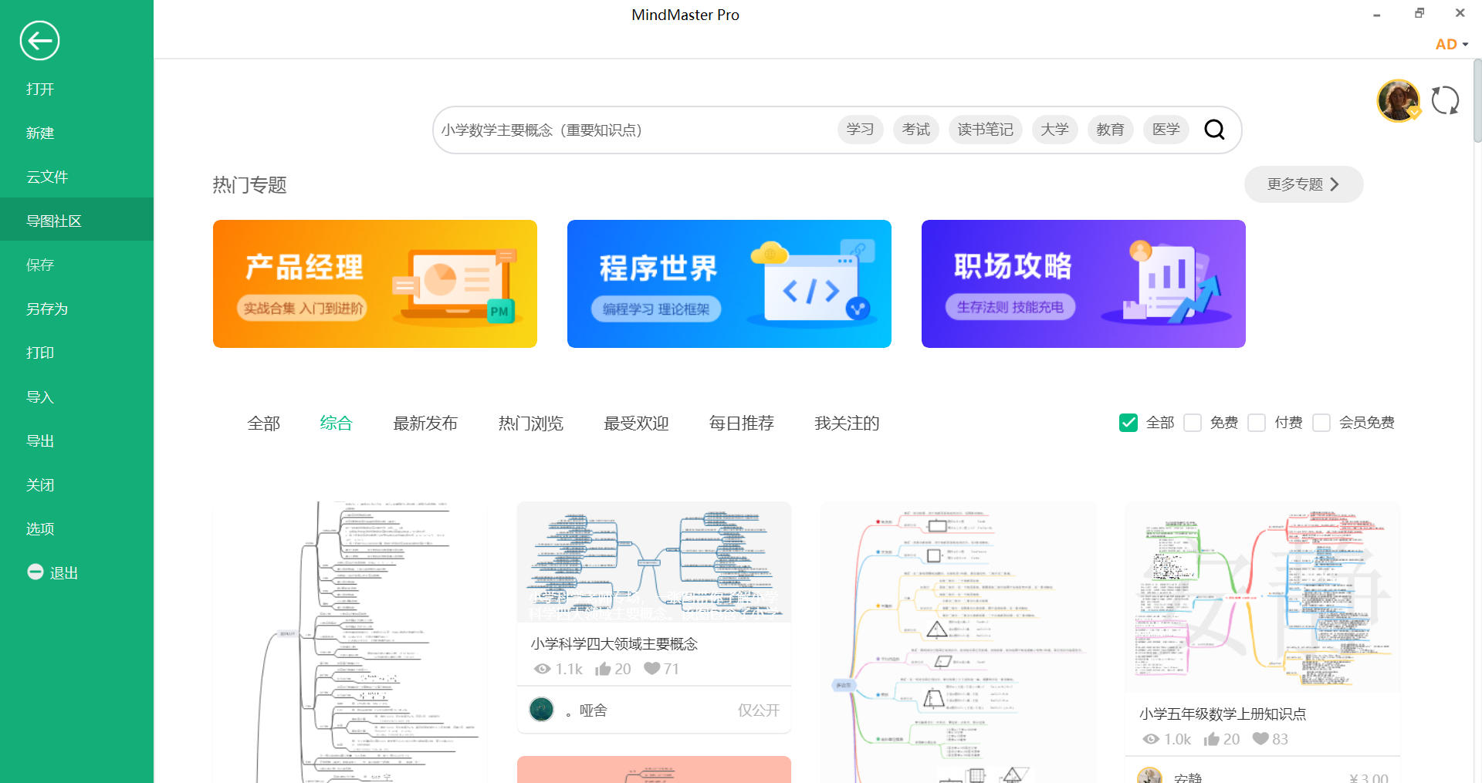Open 小学科学四大领域主要概念 mind map thumbnail
Viewport: 1482px width, 783px height.
click(x=654, y=562)
